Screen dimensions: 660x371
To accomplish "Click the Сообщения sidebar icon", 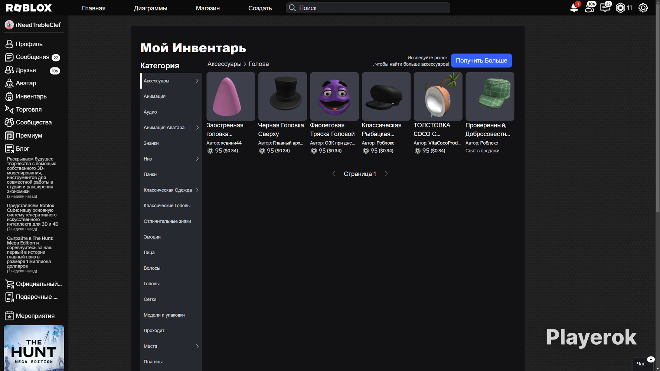I will click(9, 57).
